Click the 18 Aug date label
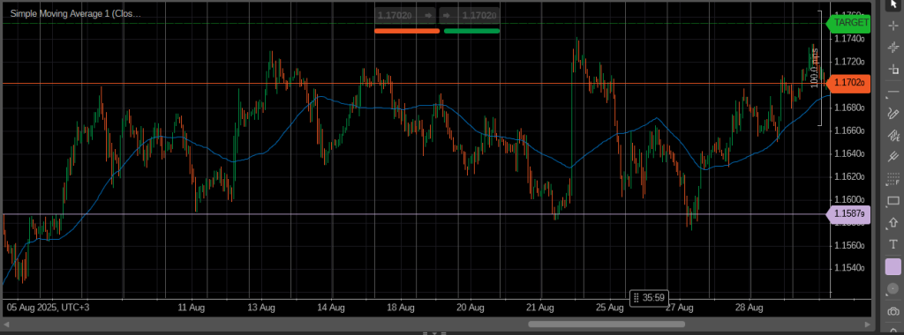The image size is (904, 335). click(400, 308)
